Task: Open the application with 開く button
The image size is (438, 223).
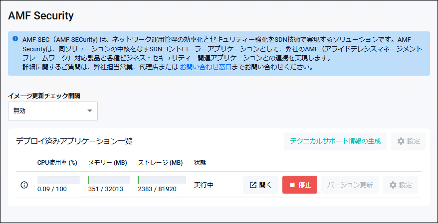Action: point(260,185)
